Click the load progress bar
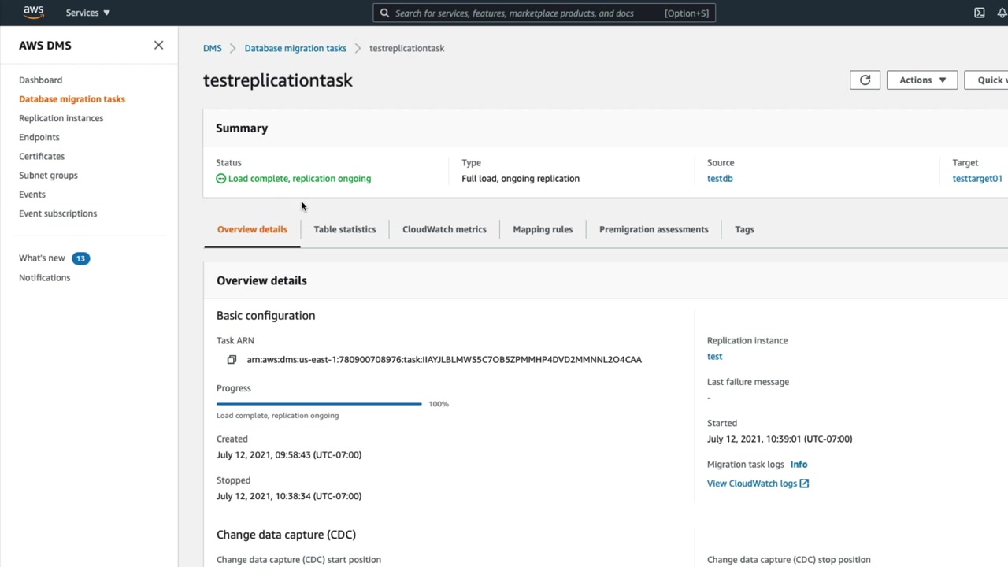 pyautogui.click(x=319, y=404)
